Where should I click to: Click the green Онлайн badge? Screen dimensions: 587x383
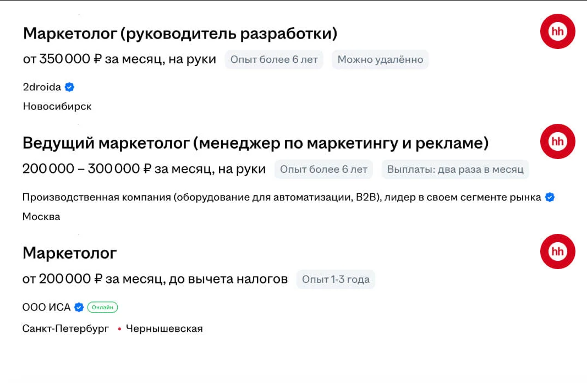click(103, 307)
